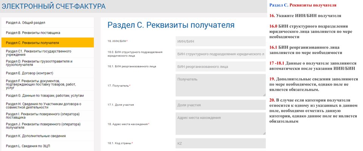The image size is (363, 151).
Task: Open Раздел E. Договор (контракт)
Action: pos(47,73)
